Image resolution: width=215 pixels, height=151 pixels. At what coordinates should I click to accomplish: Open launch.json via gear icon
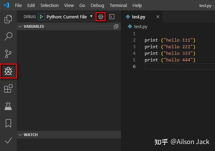click(x=100, y=17)
